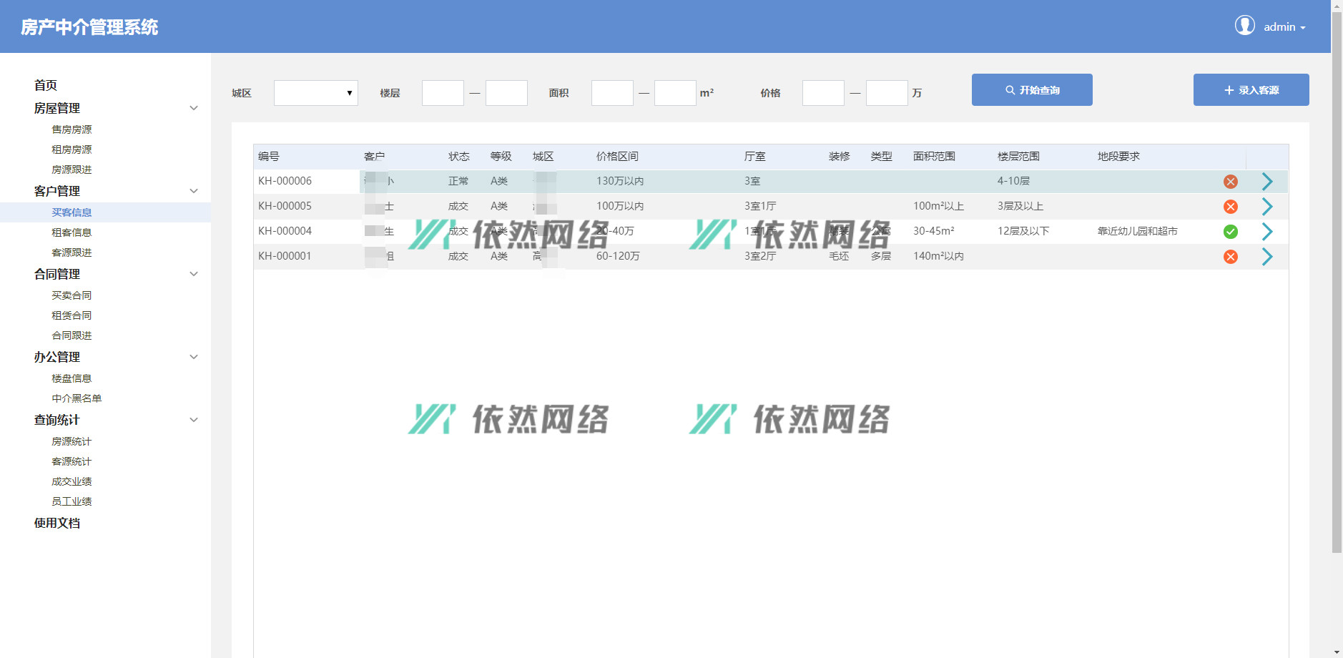Go to 首页 in the sidebar
Image resolution: width=1343 pixels, height=658 pixels.
click(x=46, y=85)
